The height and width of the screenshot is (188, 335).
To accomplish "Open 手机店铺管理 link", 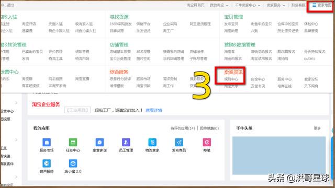I will pyautogui.click(x=173, y=58).
